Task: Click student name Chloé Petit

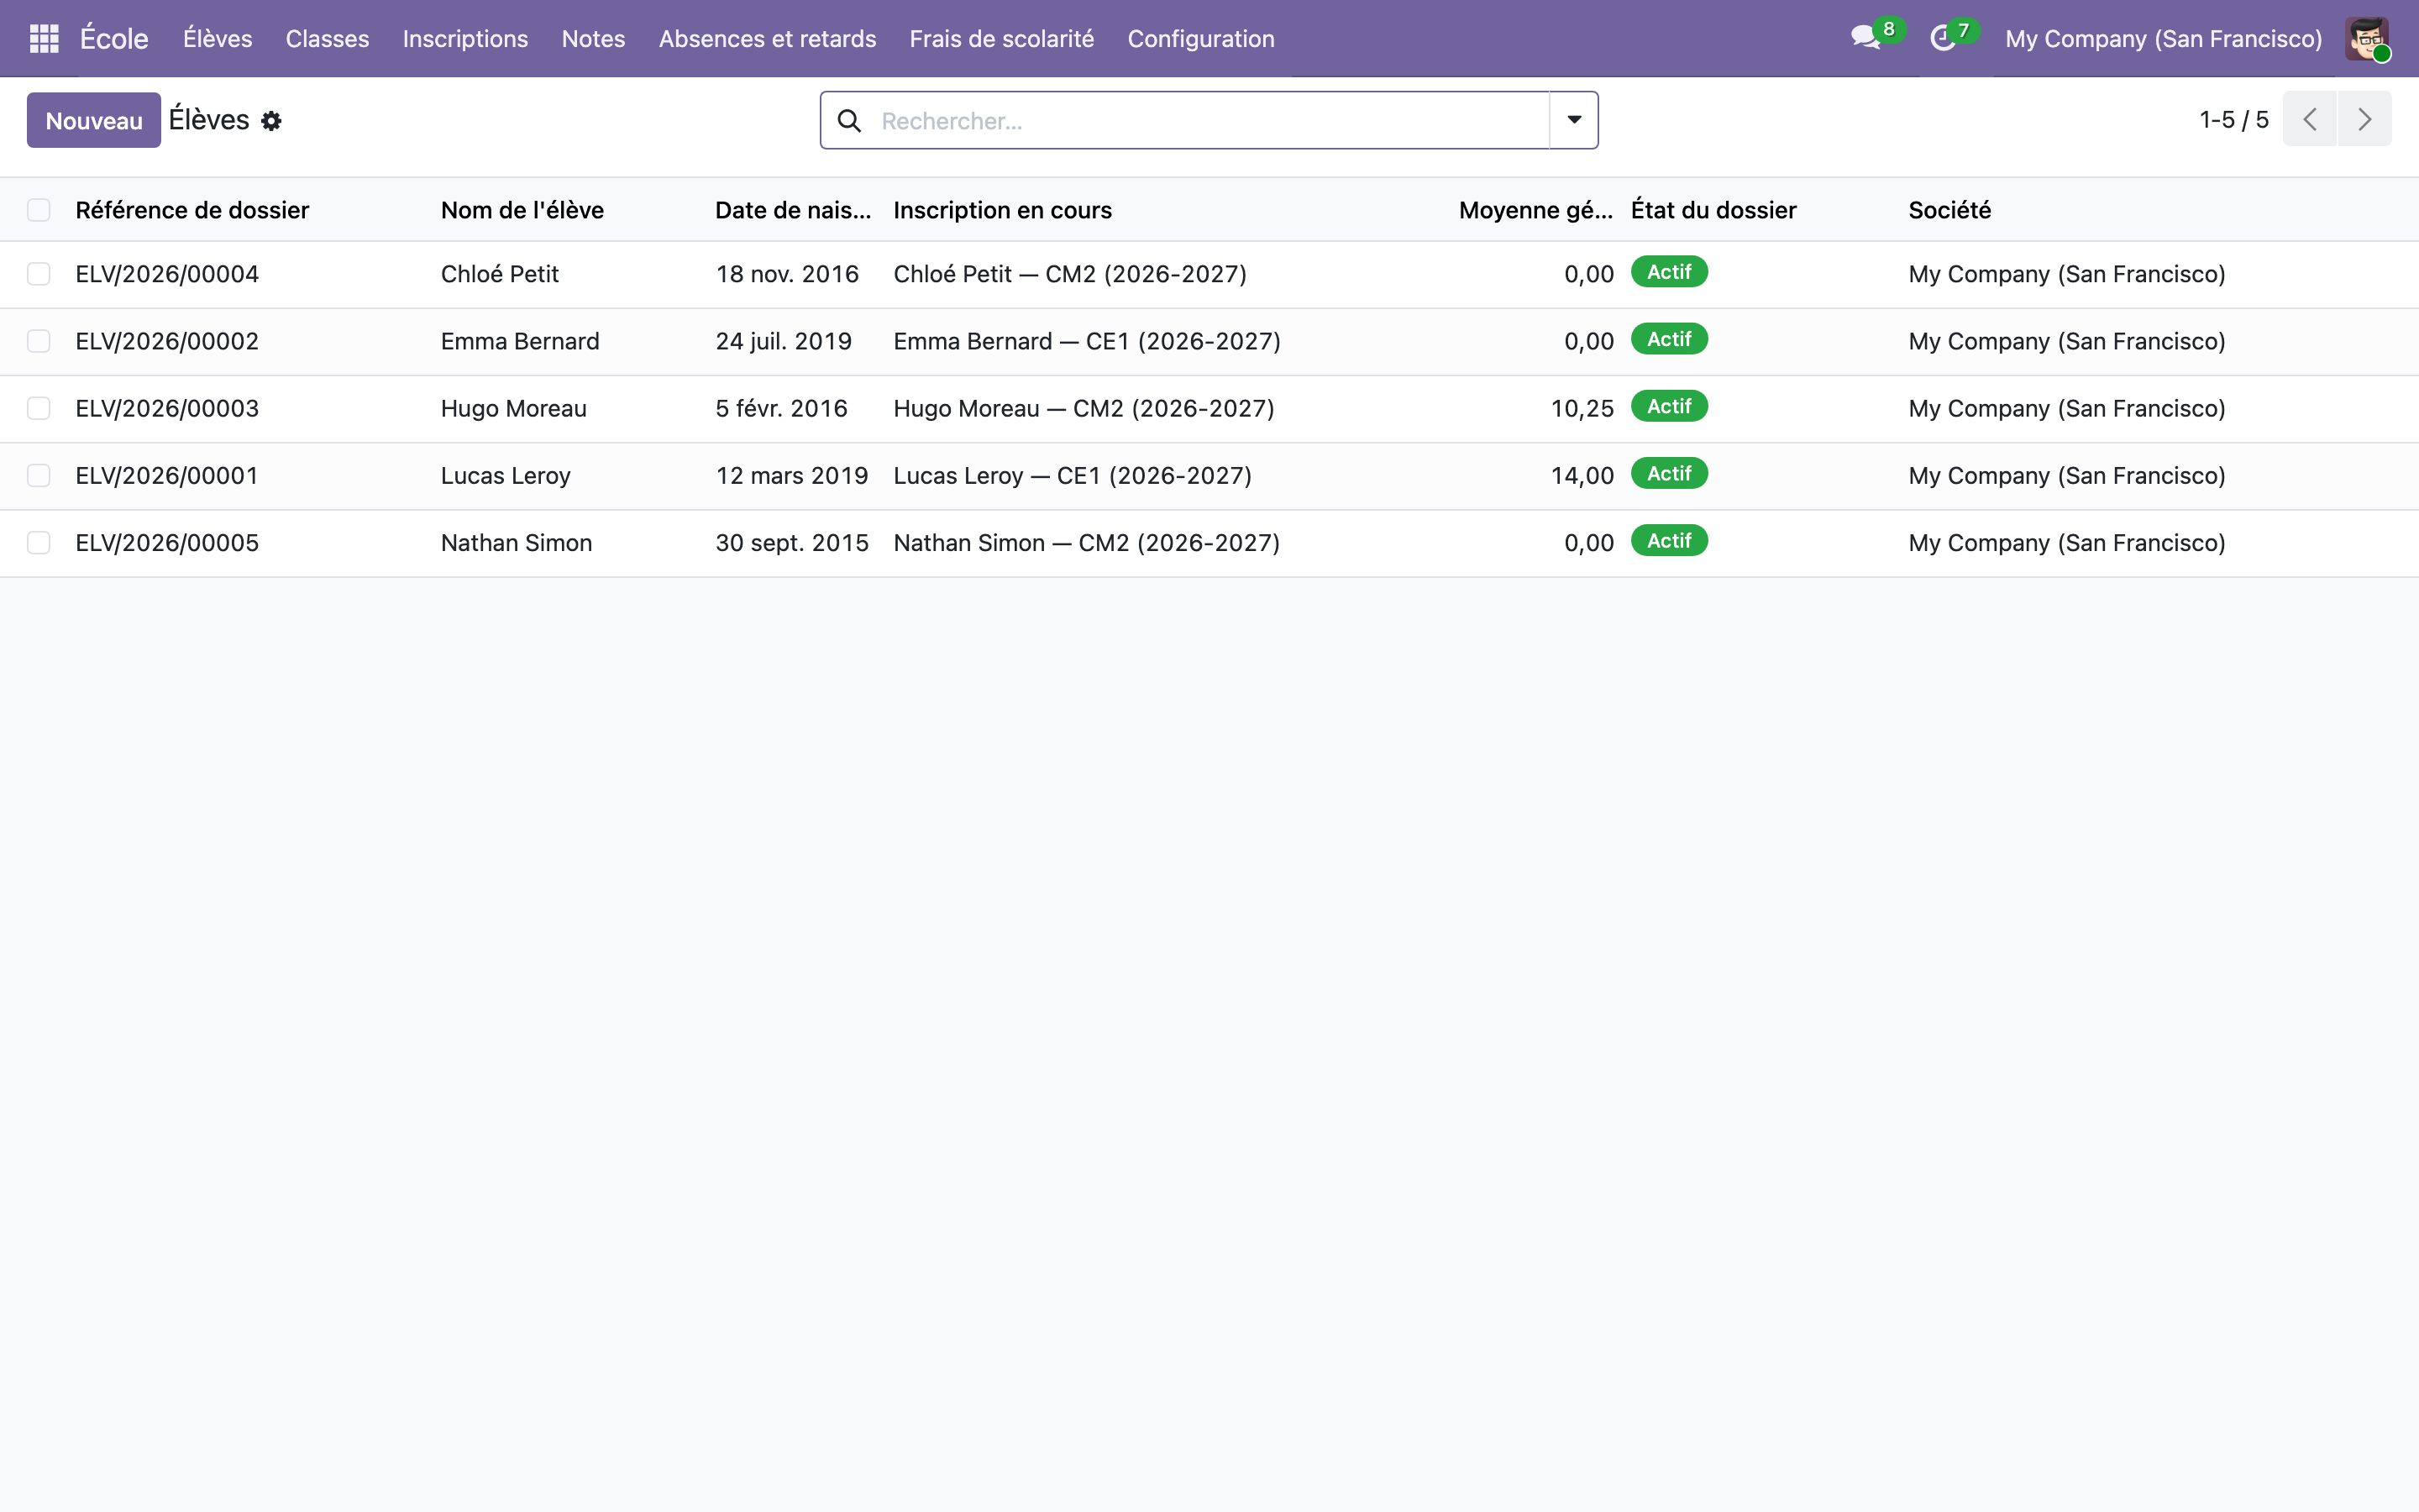Action: coord(500,274)
